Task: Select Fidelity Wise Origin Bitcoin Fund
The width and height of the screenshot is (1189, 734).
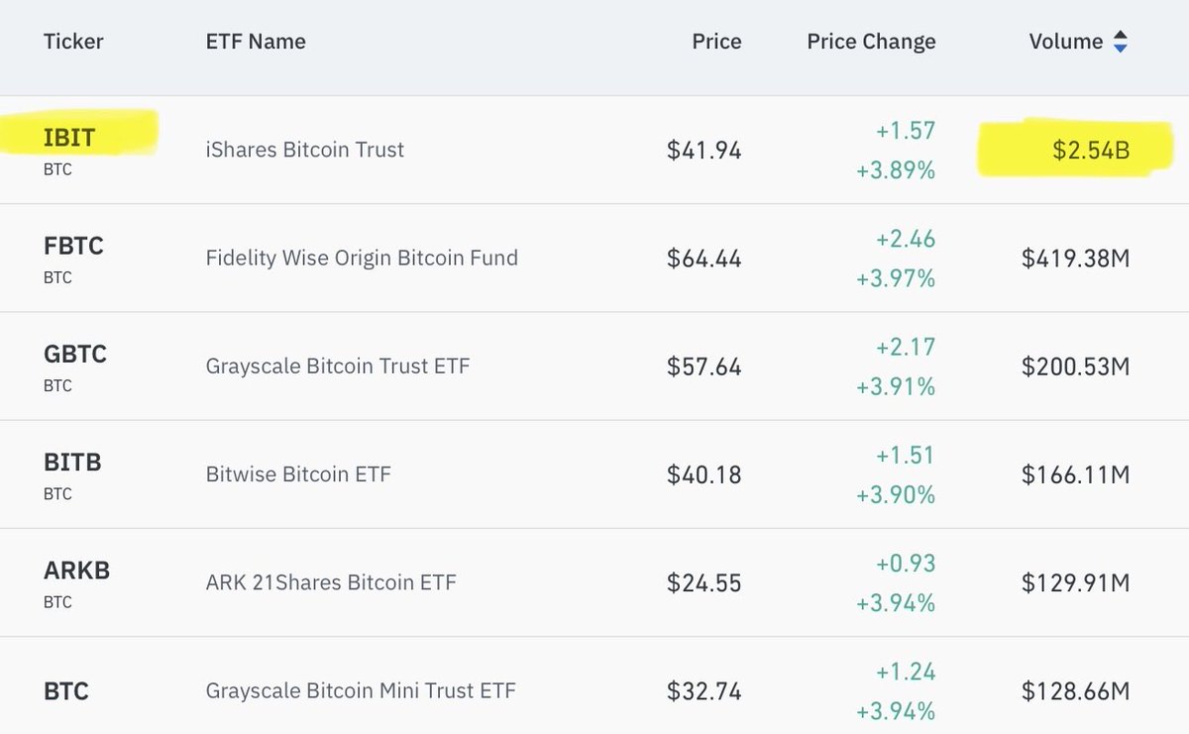Action: tap(362, 259)
